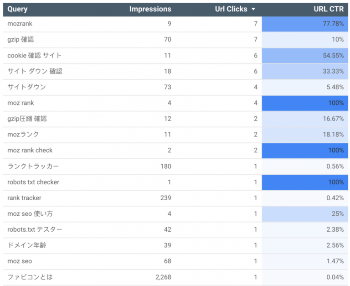The image size is (350, 286).
Task: Select the mozrank query row
Action: click(x=175, y=24)
